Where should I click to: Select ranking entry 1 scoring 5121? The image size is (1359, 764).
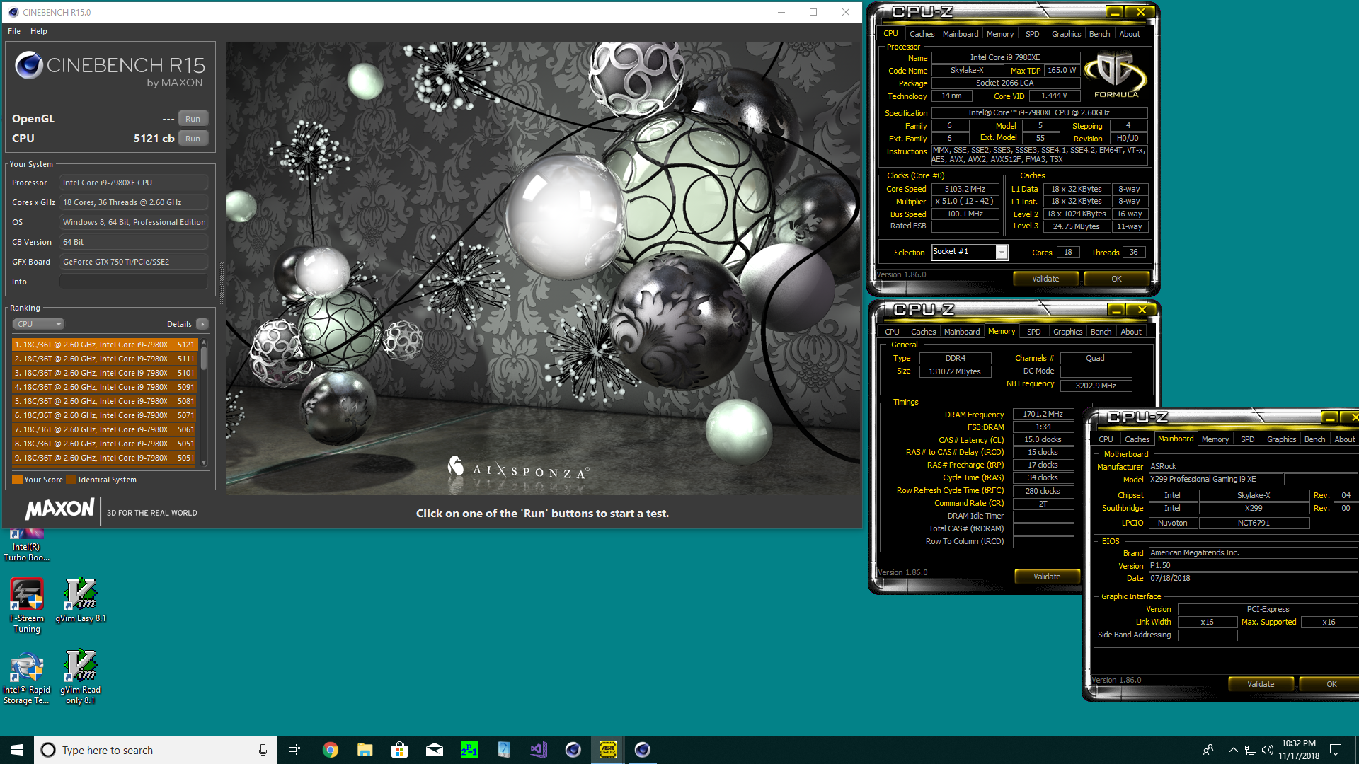coord(104,345)
